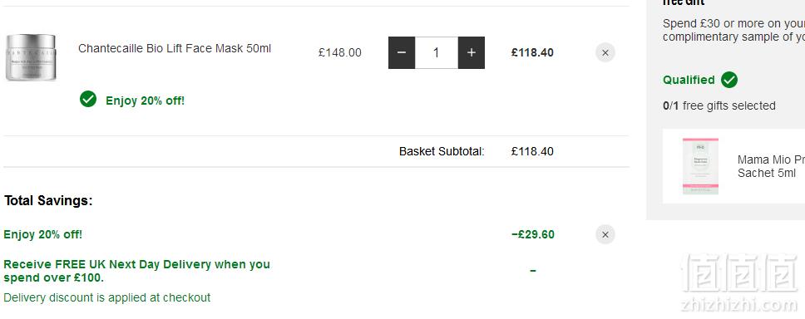Viewport: 805px width, 319px height.
Task: Click the Chantecaille face mask jar thumbnail
Action: pos(31,57)
